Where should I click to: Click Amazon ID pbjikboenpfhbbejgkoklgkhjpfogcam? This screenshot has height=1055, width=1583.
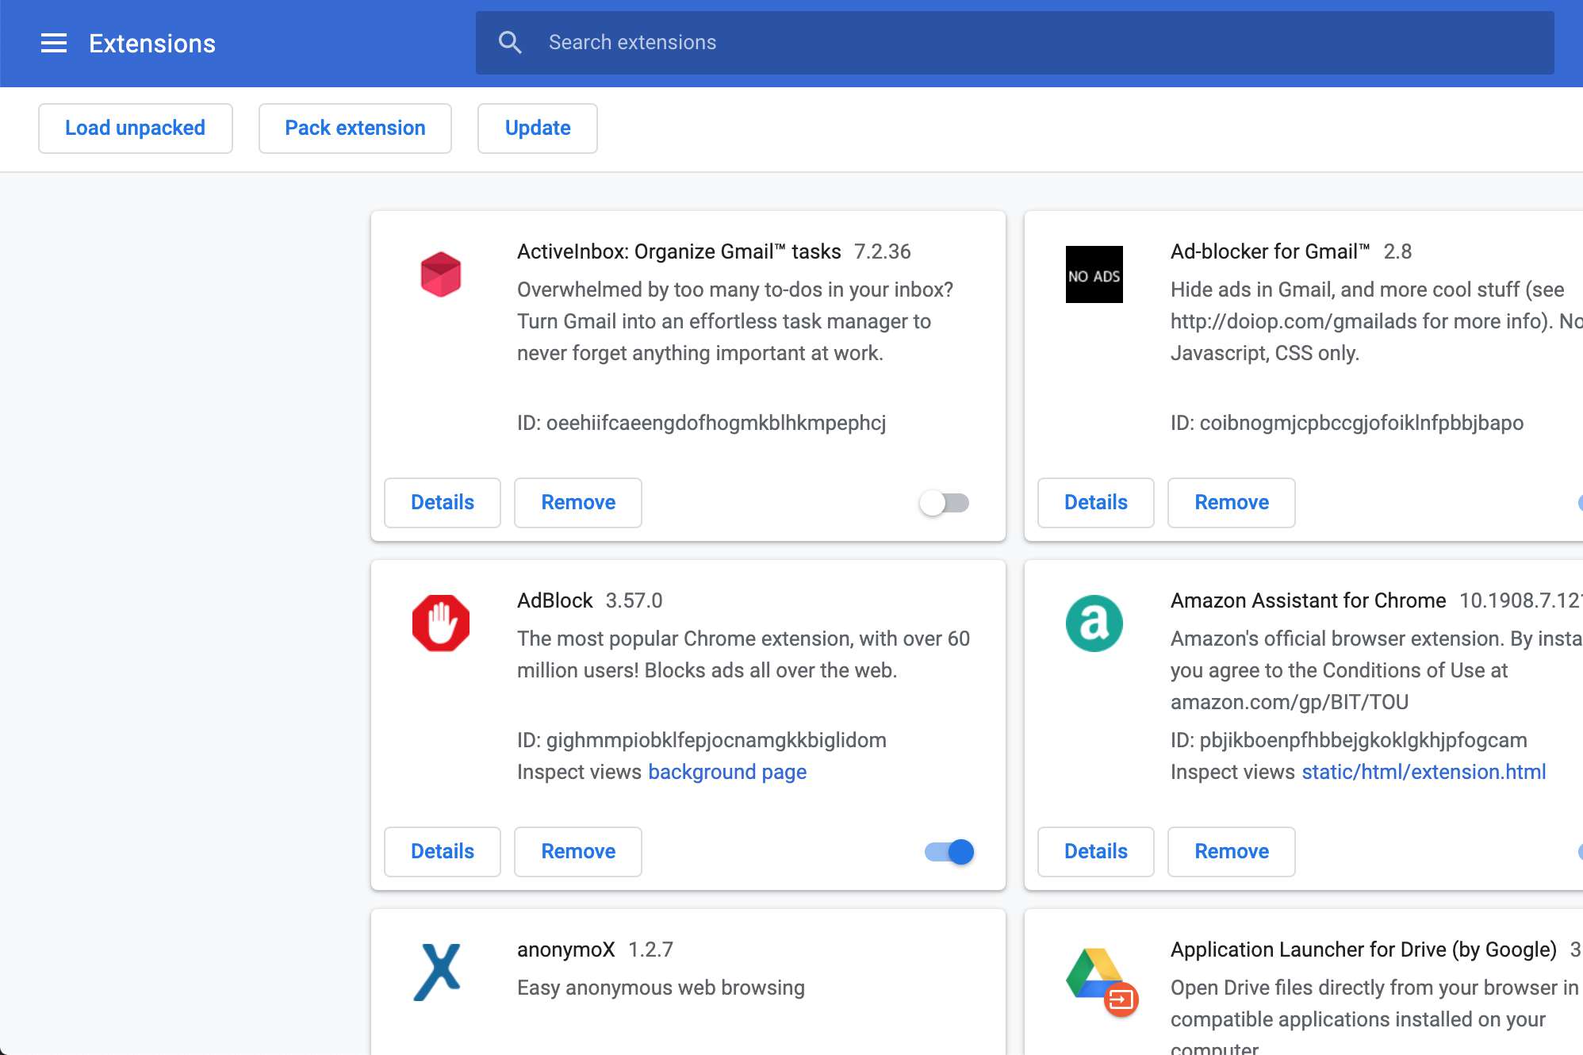tap(1349, 741)
